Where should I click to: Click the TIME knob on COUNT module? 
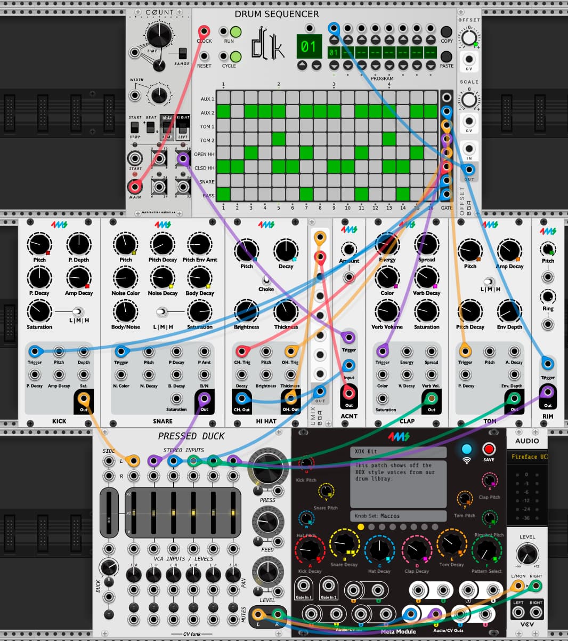pyautogui.click(x=159, y=35)
